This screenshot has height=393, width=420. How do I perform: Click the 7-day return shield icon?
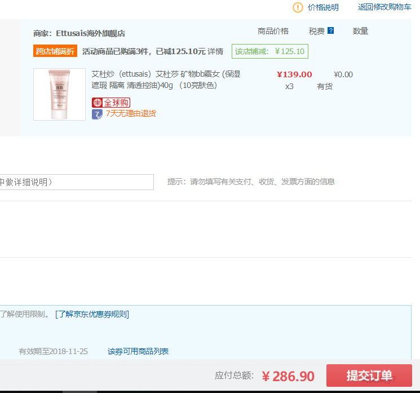pyautogui.click(x=97, y=114)
